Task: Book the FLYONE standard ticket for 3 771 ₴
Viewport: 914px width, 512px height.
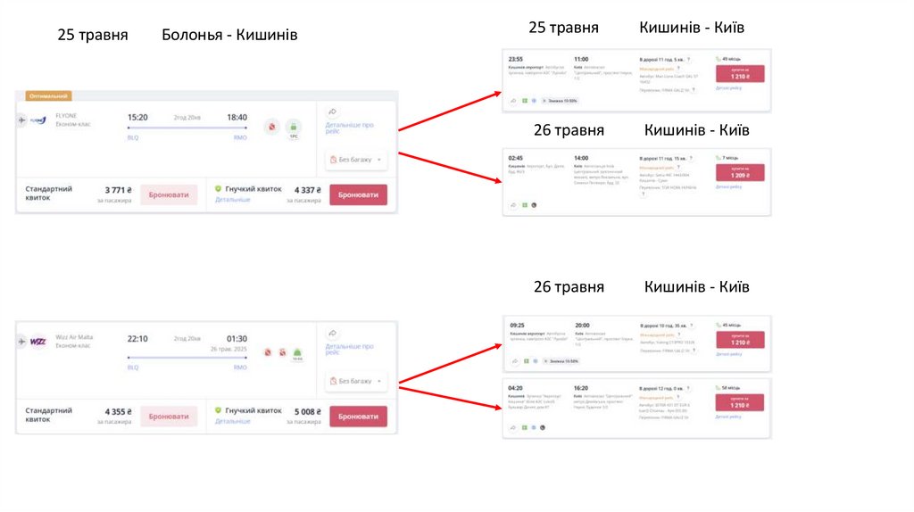Action: click(x=169, y=194)
